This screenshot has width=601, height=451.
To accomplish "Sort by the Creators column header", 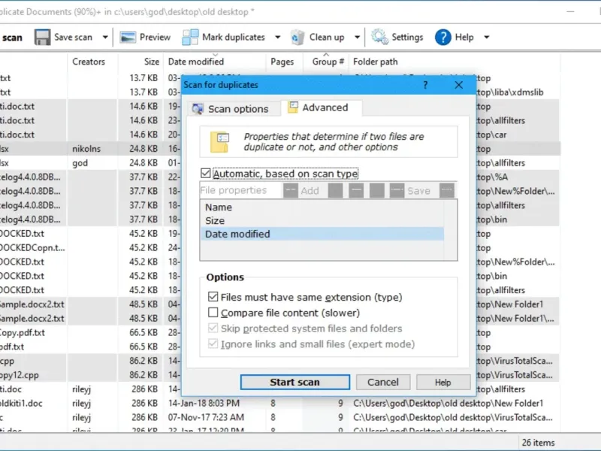I will click(89, 62).
